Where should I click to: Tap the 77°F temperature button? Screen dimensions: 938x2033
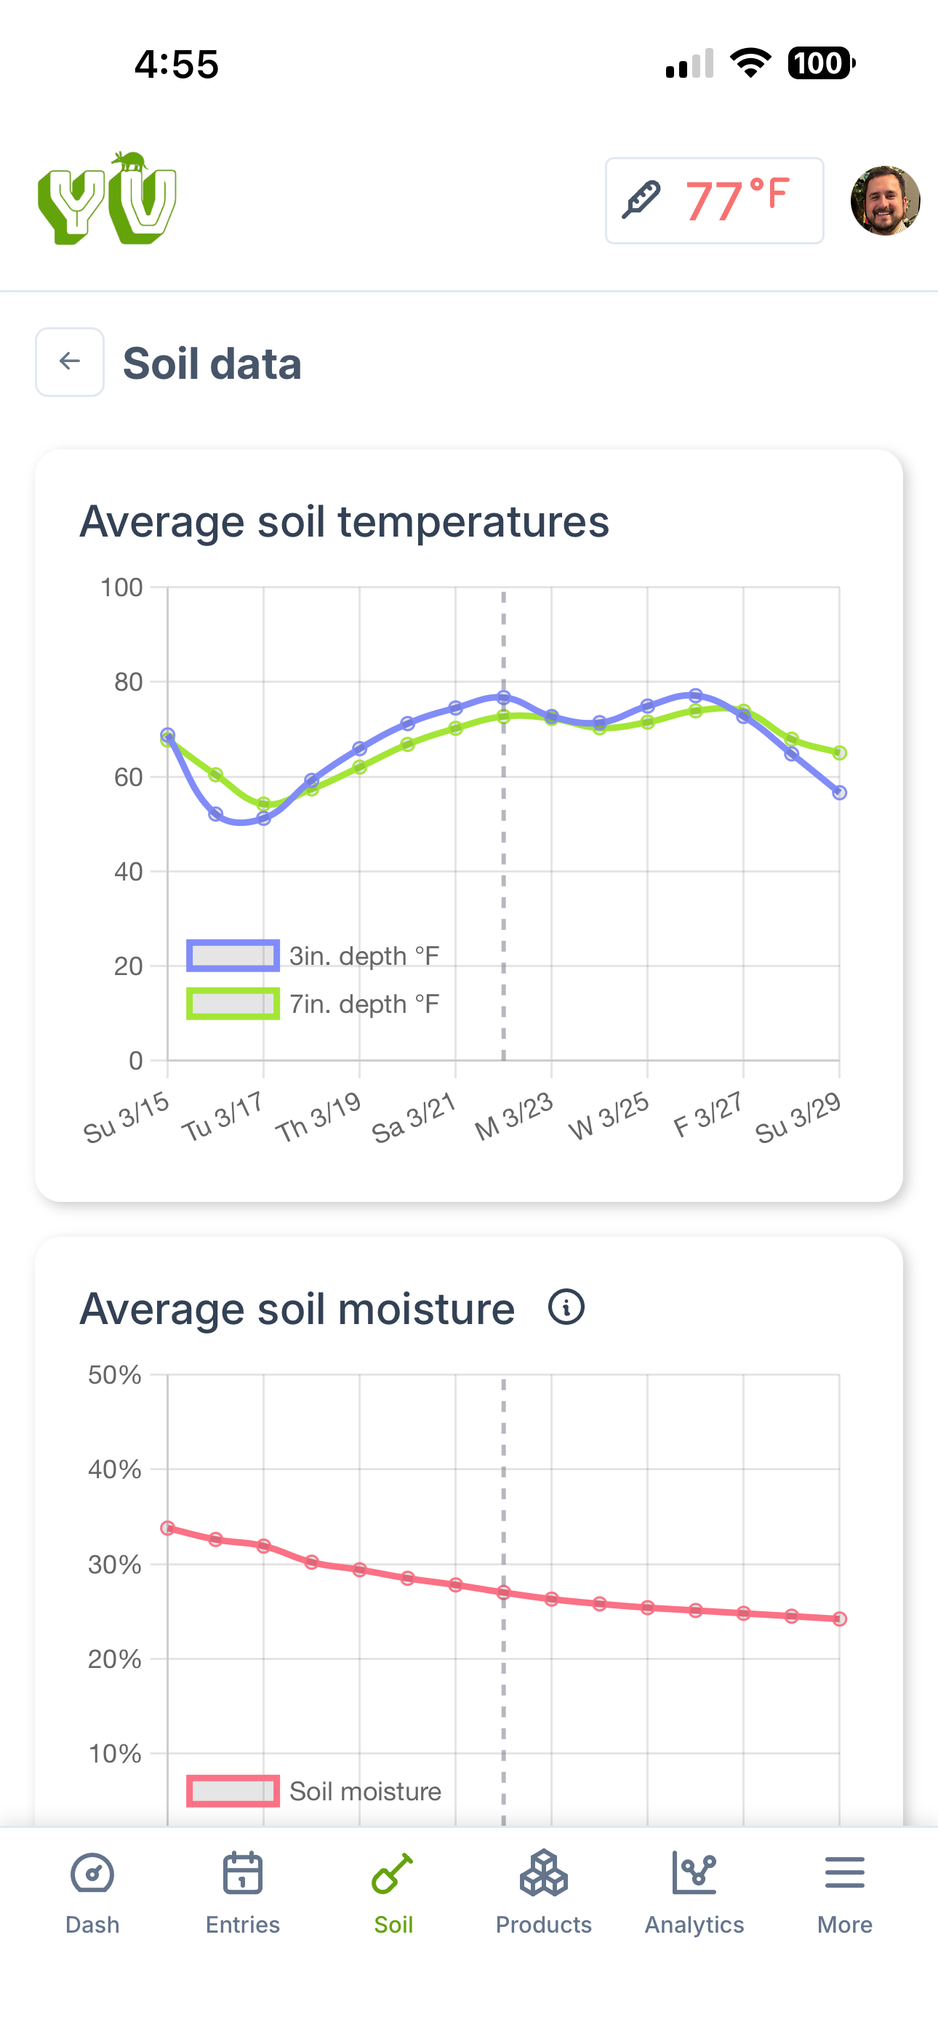pos(714,201)
